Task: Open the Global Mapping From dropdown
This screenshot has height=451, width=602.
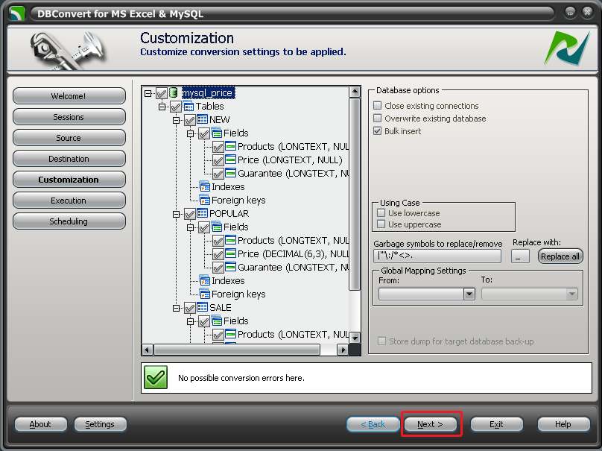Action: (x=469, y=294)
